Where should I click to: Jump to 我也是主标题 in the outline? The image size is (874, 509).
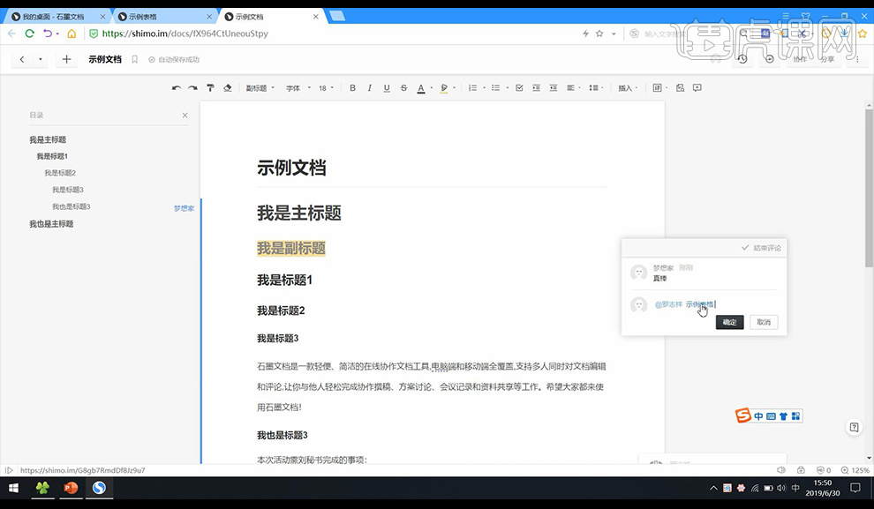tap(51, 224)
